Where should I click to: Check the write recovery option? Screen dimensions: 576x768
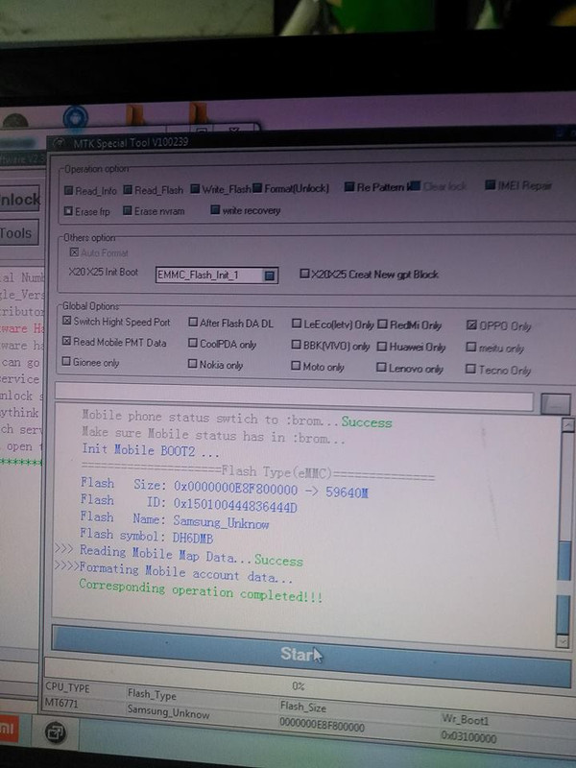[215, 209]
